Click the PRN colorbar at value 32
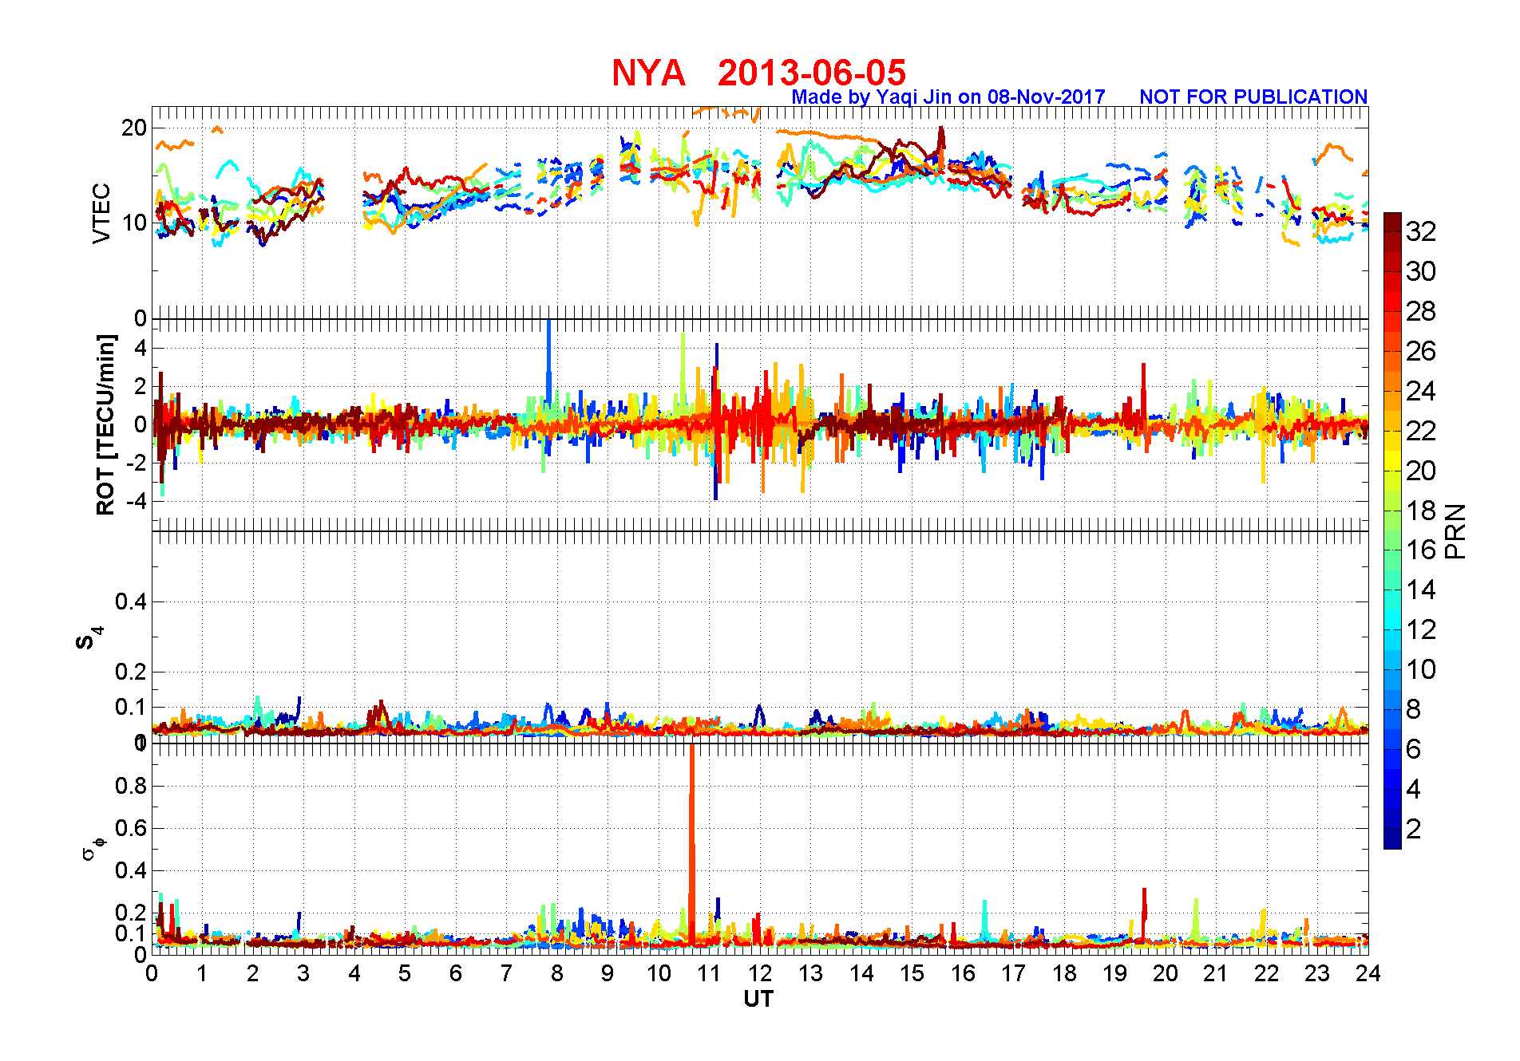This screenshot has height=1061, width=1520. click(1392, 231)
